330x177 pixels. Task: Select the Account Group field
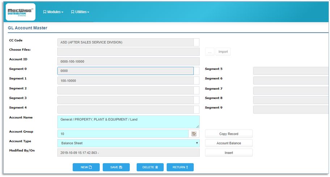pos(123,134)
